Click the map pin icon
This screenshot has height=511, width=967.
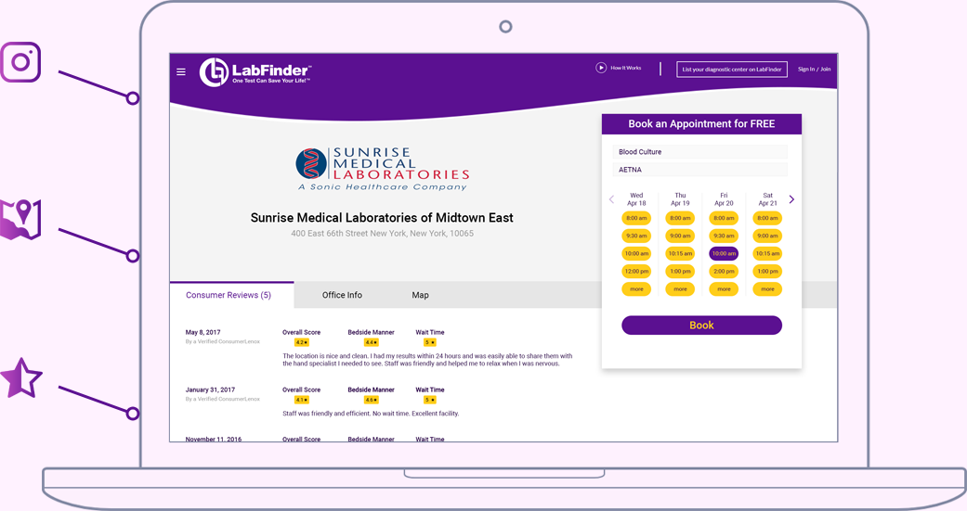click(x=21, y=220)
